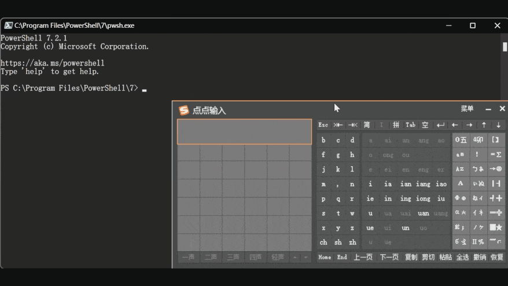This screenshot has width=508, height=286.
Task: Click the Esc key on the input panel
Action: coord(323,125)
